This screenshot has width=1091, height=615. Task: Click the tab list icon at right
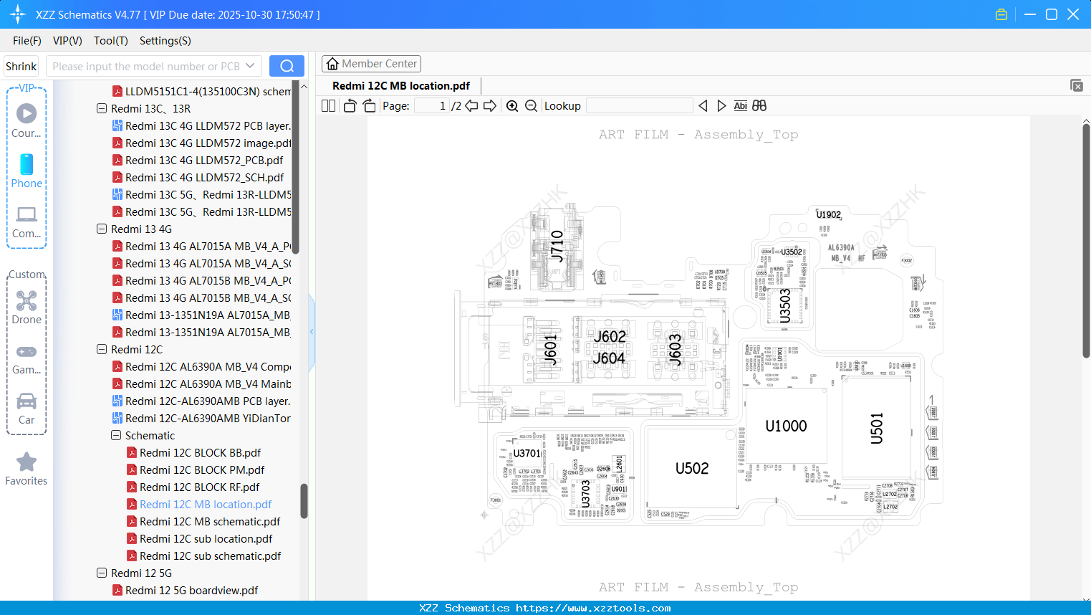pos(1077,85)
